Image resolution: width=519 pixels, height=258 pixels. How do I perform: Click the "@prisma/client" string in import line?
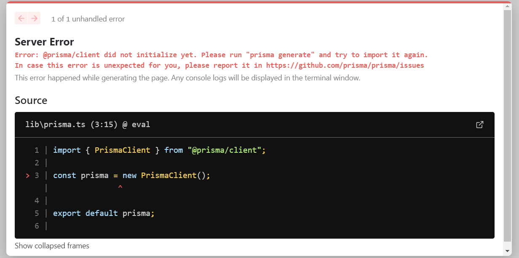(x=225, y=150)
